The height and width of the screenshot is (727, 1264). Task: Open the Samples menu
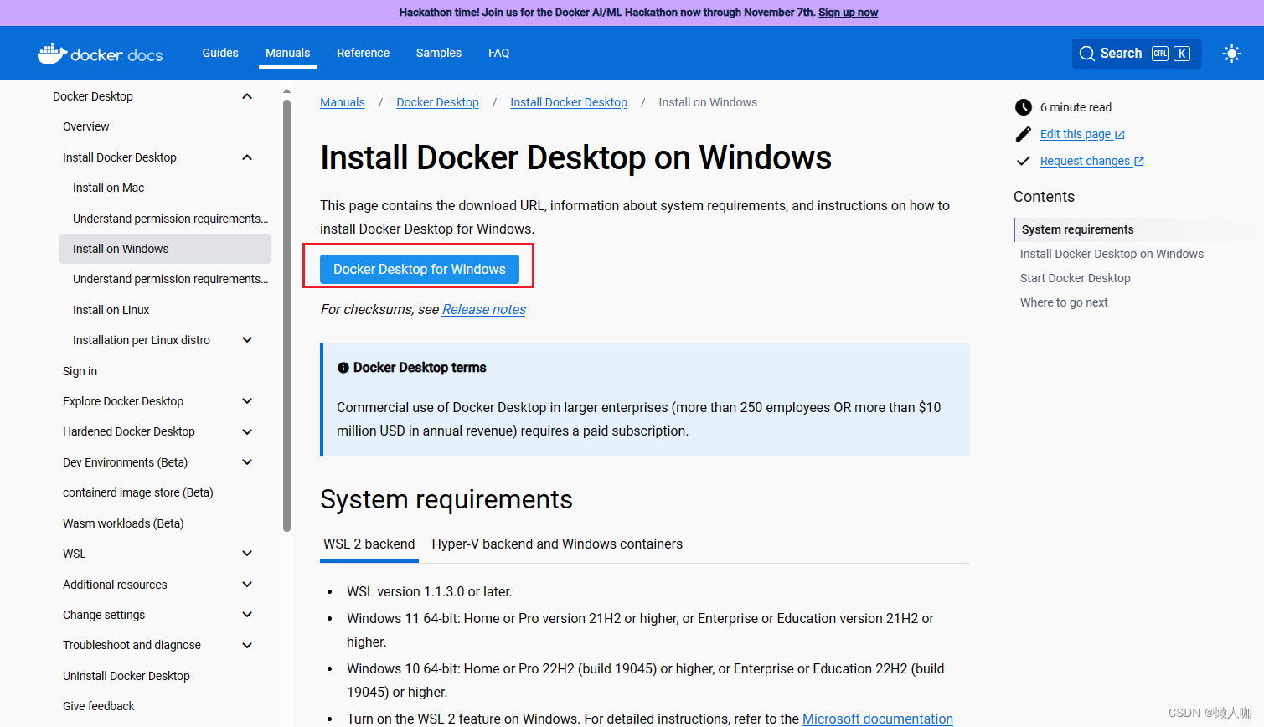click(x=439, y=53)
